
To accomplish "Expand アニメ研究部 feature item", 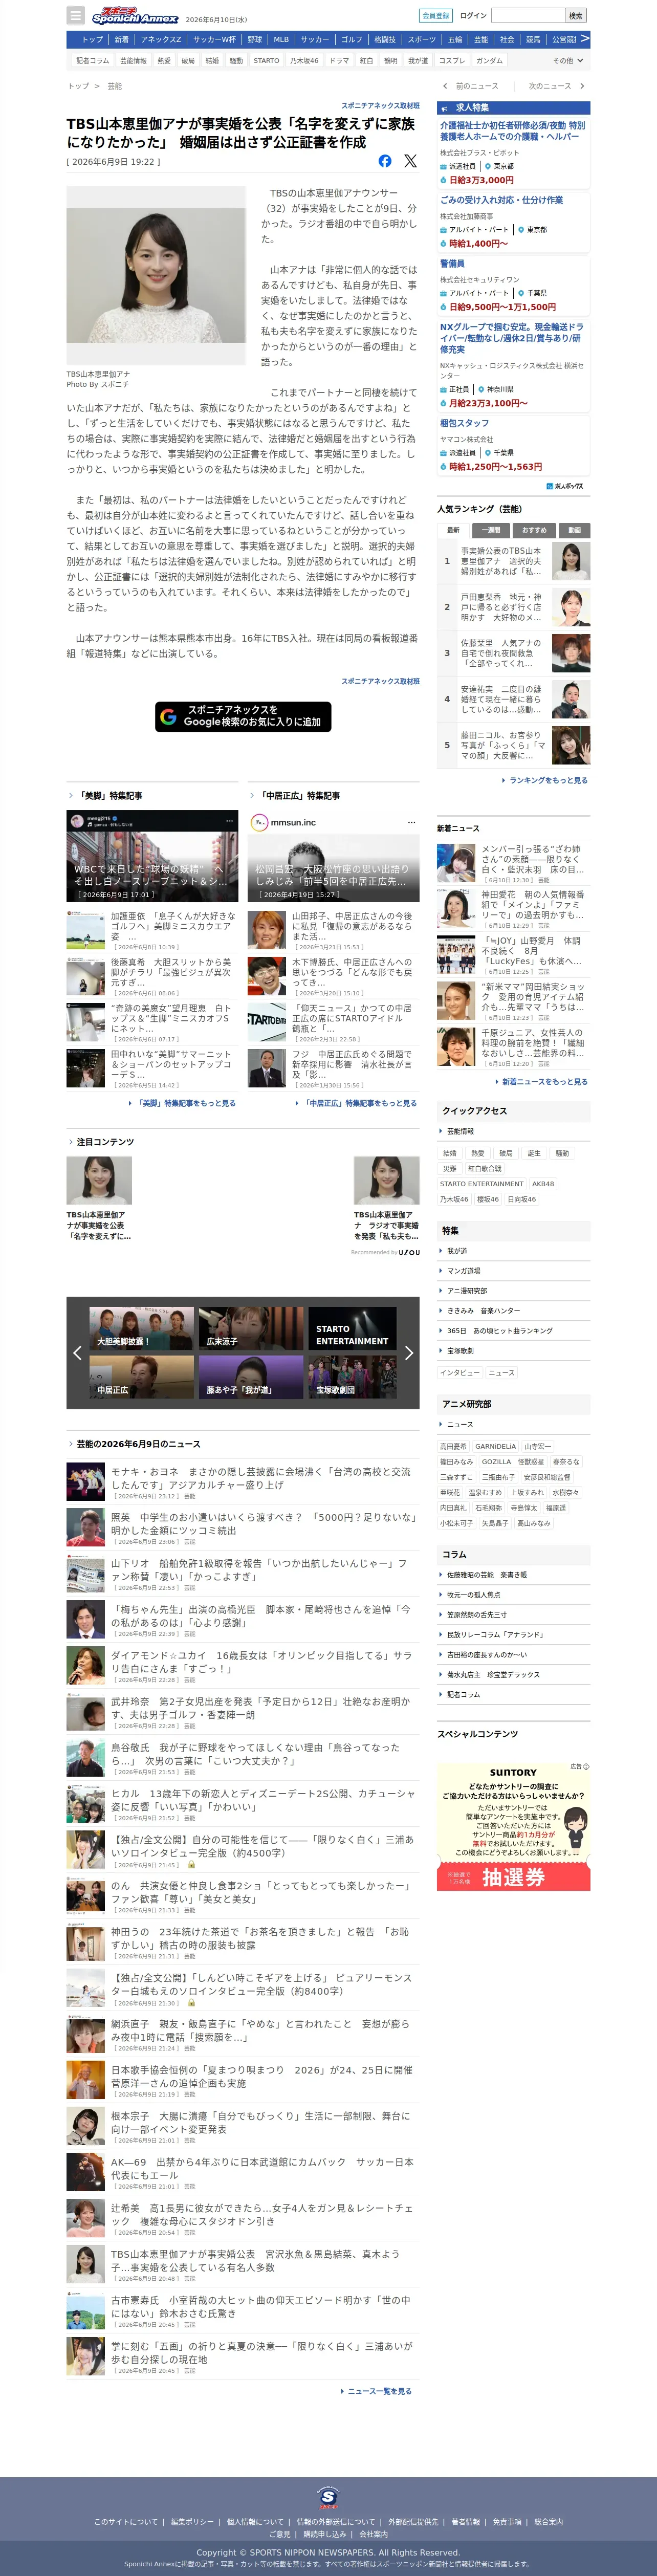I will [513, 1291].
